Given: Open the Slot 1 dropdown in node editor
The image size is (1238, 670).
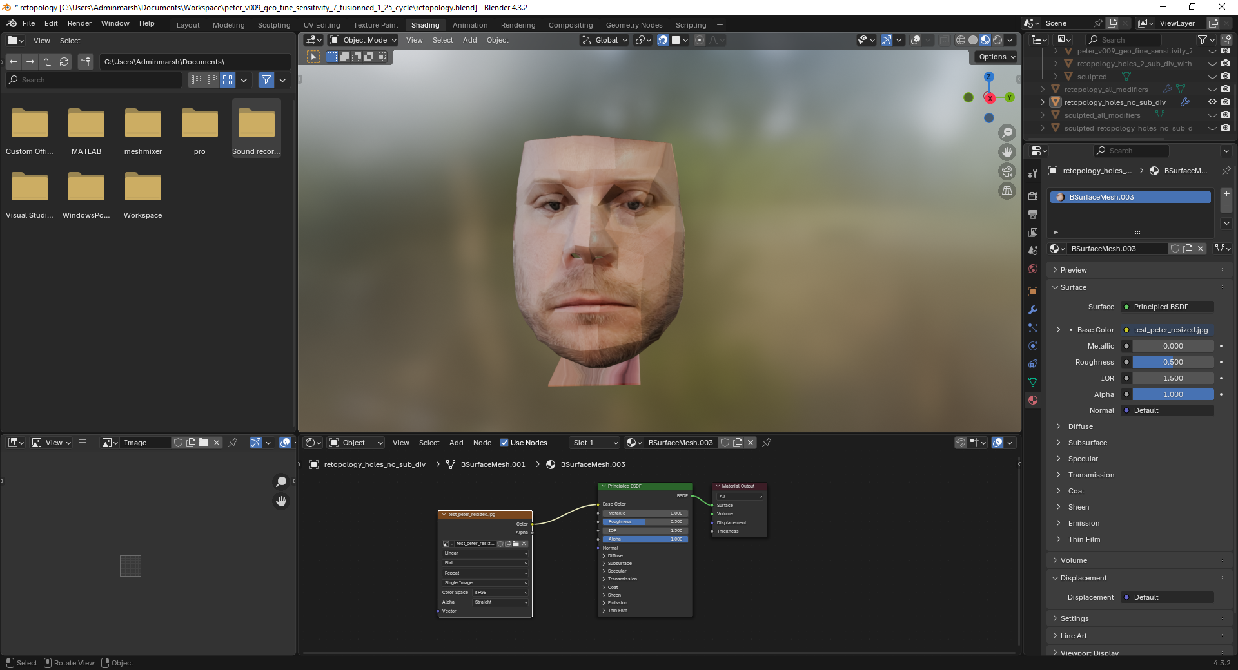Looking at the screenshot, I should click(594, 443).
